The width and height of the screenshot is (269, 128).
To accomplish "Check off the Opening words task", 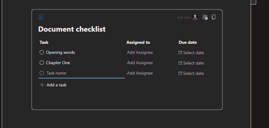I will point(42,52).
